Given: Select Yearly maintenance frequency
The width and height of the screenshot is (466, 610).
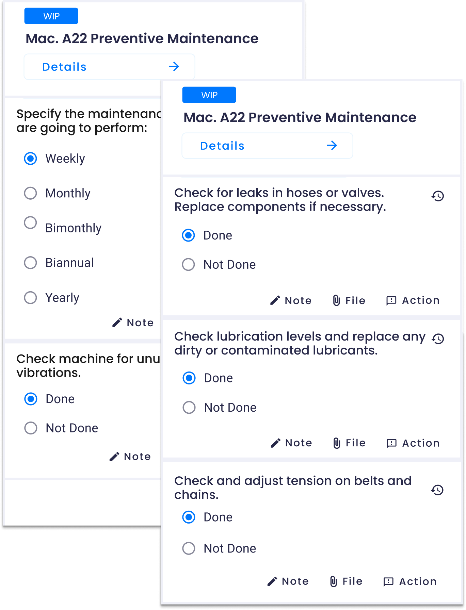Looking at the screenshot, I should click(31, 298).
